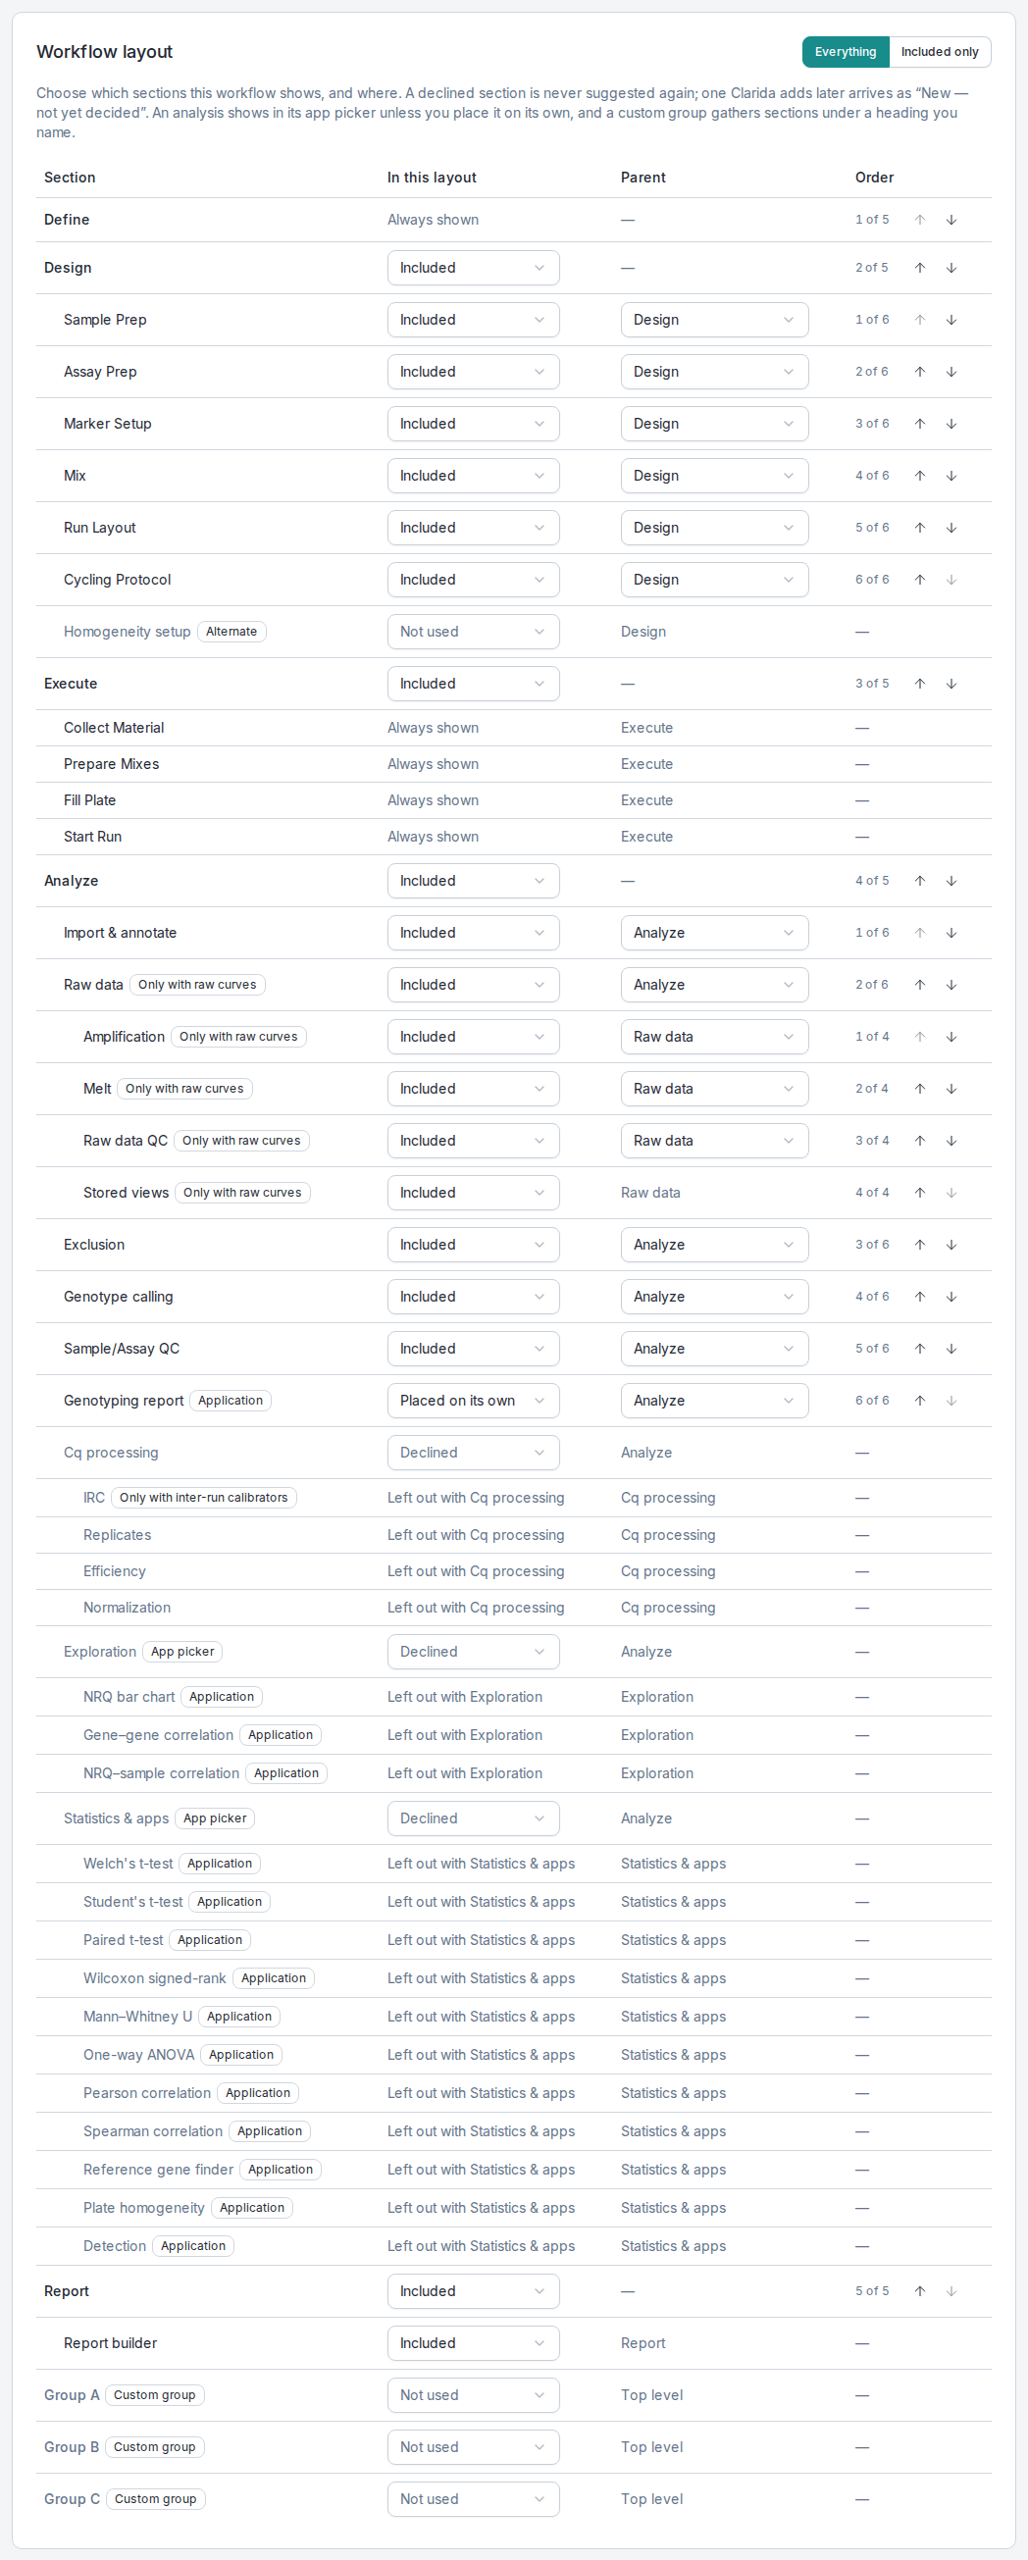
Task: Click the Workflow layout heading
Action: (x=104, y=52)
